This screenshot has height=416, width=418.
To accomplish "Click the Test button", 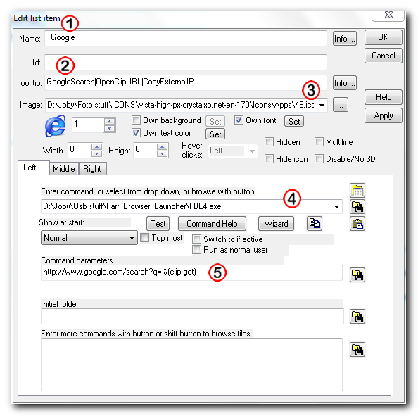I will [158, 223].
